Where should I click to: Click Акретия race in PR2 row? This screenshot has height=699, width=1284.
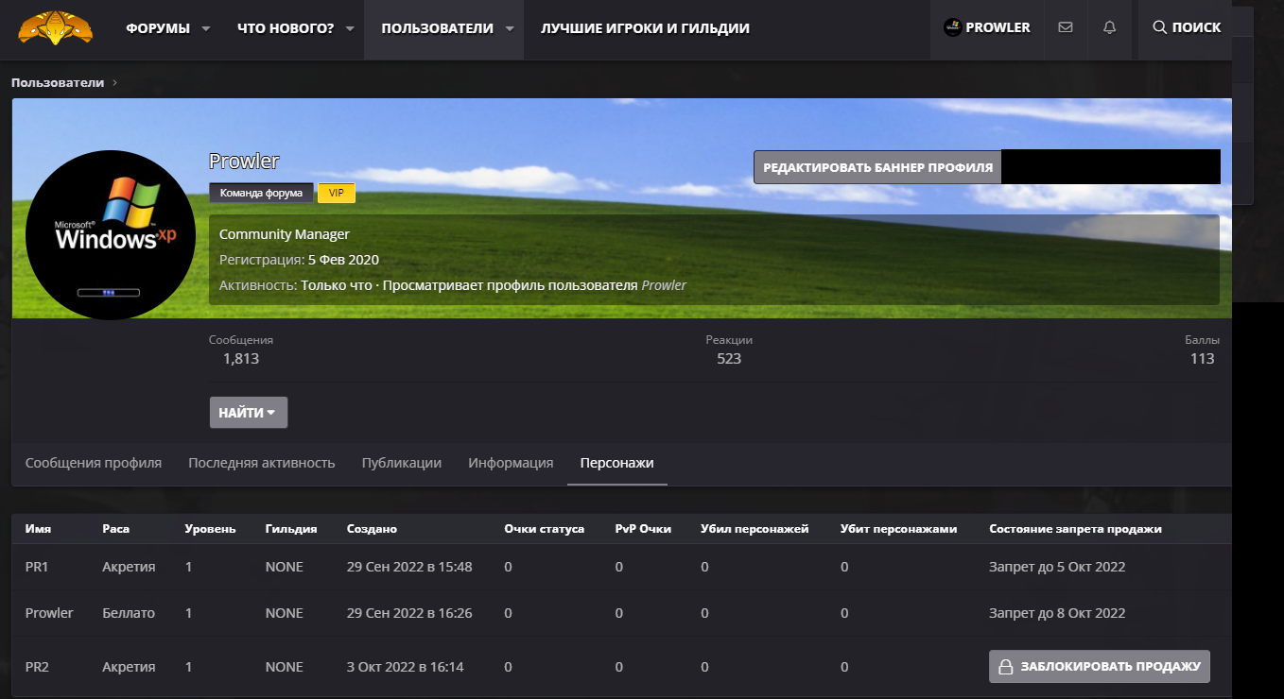(129, 667)
